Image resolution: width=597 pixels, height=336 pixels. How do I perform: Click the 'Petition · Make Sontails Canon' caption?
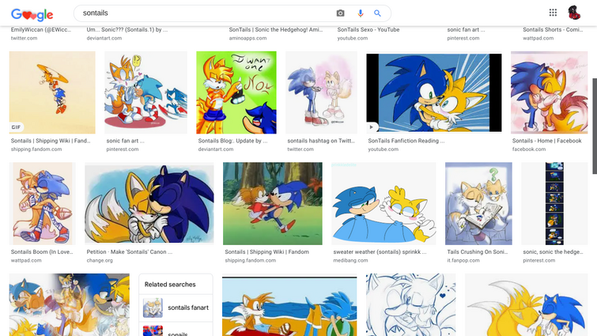pyautogui.click(x=130, y=252)
